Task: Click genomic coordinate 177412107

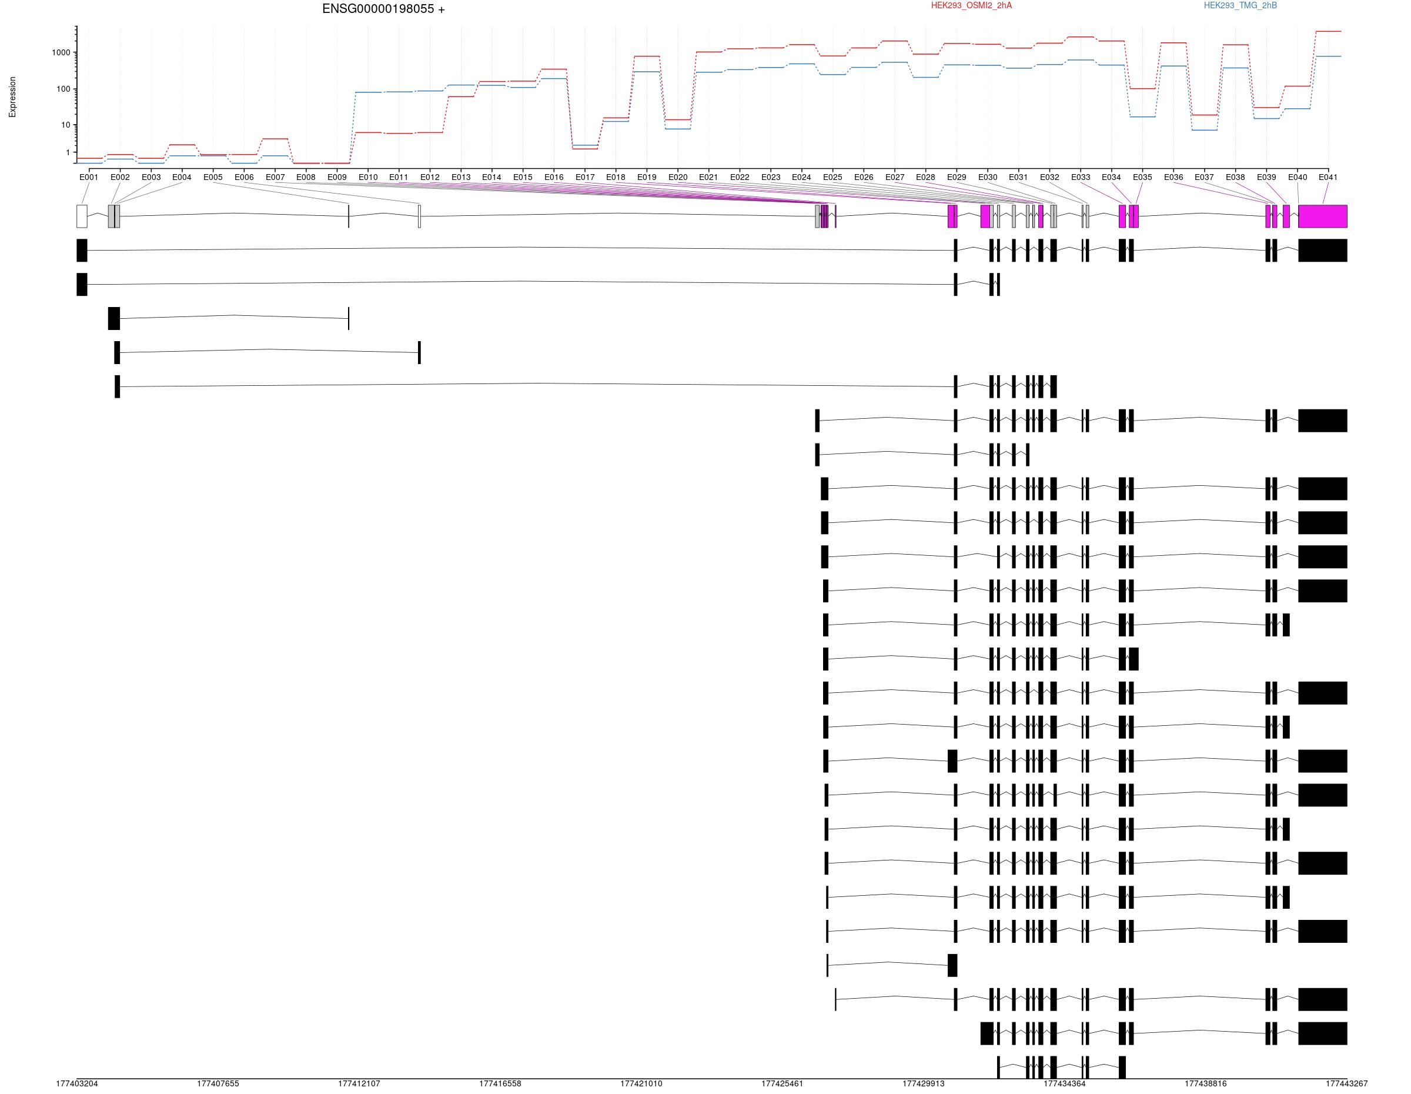Action: point(359,1083)
